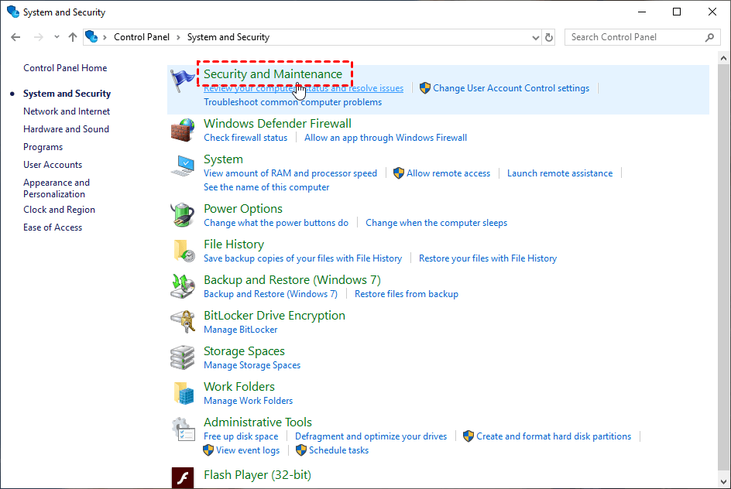The height and width of the screenshot is (489, 731).
Task: Go back with the Back arrow
Action: coord(15,37)
